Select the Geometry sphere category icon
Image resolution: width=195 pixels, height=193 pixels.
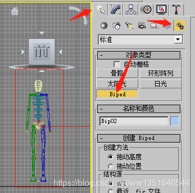click(104, 26)
